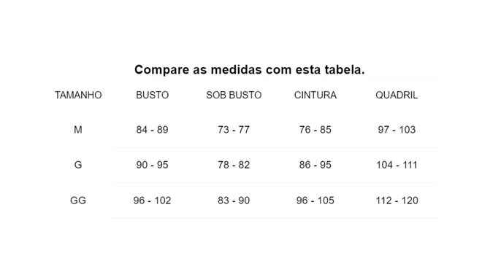Click the 84 - 89 busto value
This screenshot has height=272, width=482.
coord(152,130)
